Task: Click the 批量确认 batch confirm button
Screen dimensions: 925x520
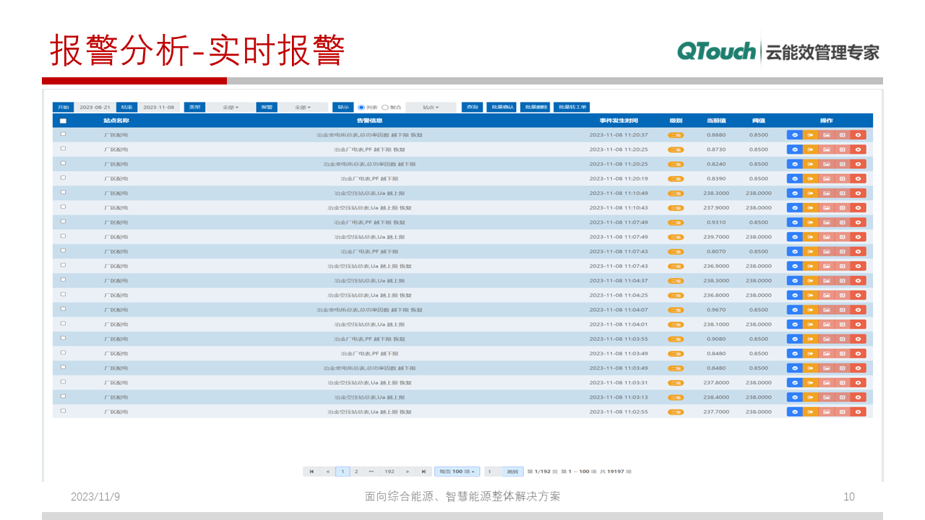Action: (502, 107)
